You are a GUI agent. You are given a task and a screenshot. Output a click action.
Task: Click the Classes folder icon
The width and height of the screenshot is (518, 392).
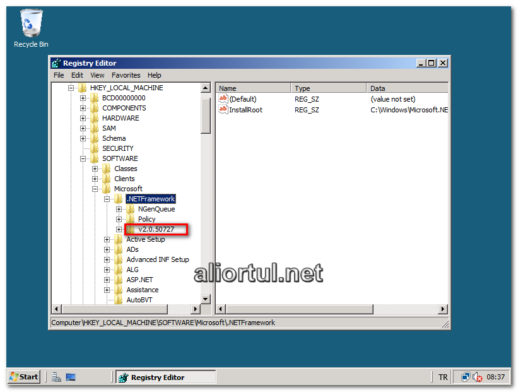pos(106,169)
